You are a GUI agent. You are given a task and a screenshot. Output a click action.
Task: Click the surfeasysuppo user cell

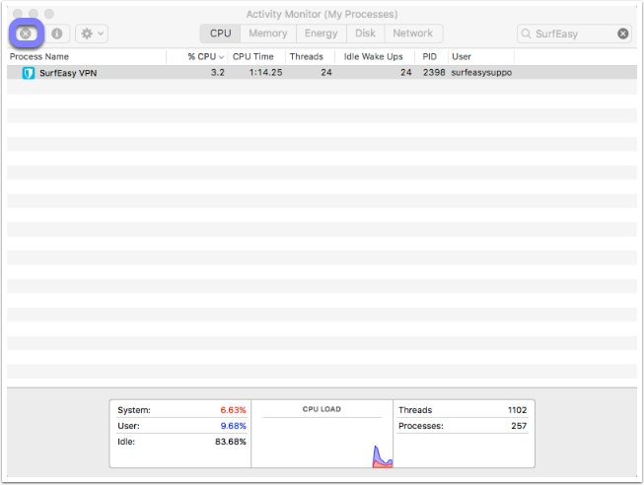(x=481, y=73)
